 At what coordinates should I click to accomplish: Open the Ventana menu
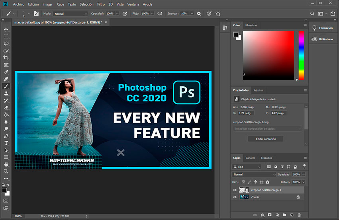133,4
